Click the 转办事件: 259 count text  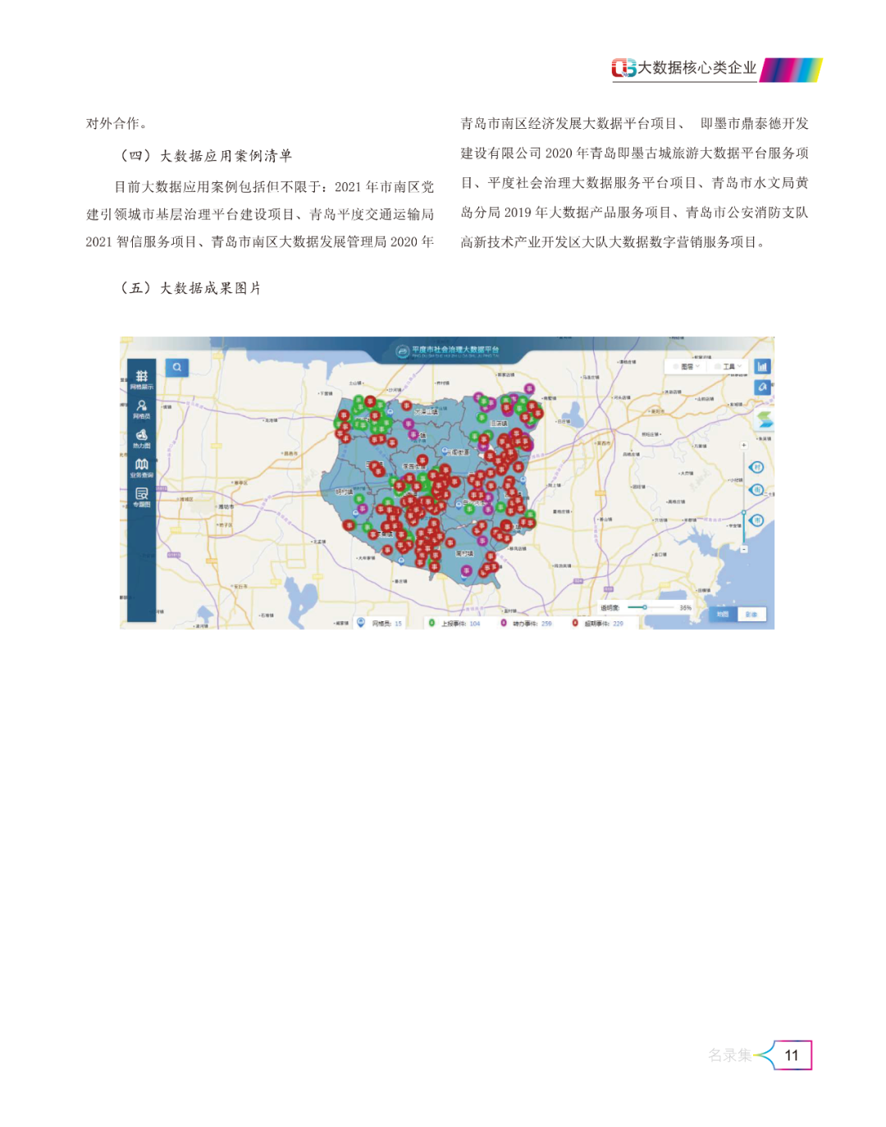pos(532,624)
